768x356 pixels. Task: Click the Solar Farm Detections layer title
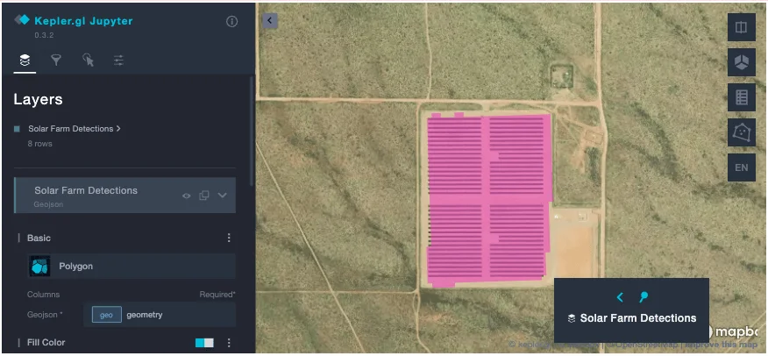86,190
